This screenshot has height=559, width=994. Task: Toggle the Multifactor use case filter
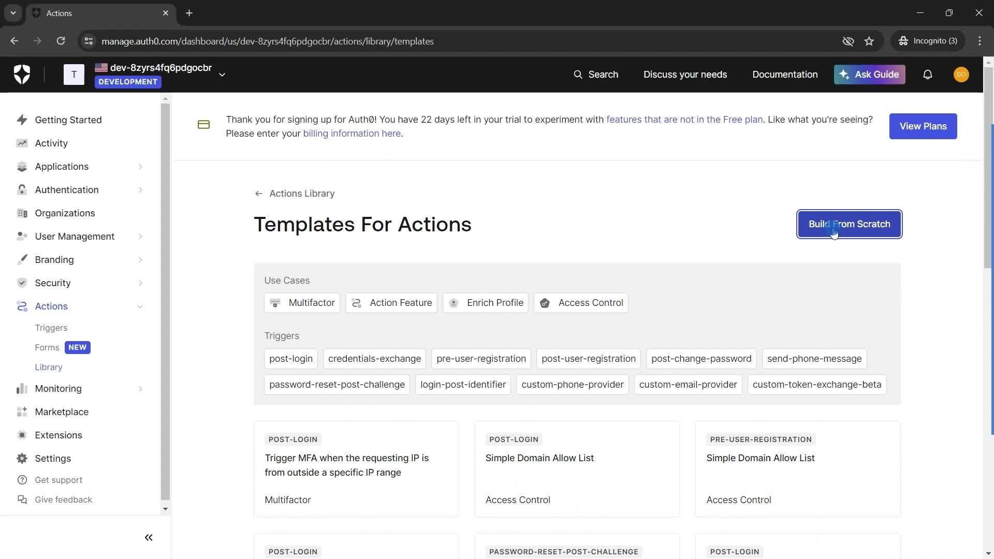(302, 303)
